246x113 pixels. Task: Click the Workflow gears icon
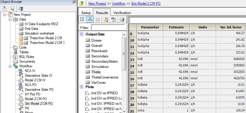click(15, 66)
